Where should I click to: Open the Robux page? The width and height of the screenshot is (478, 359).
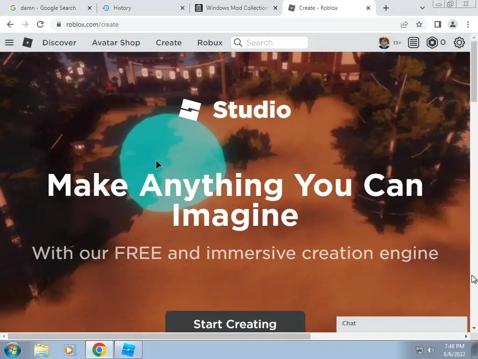[x=210, y=43]
